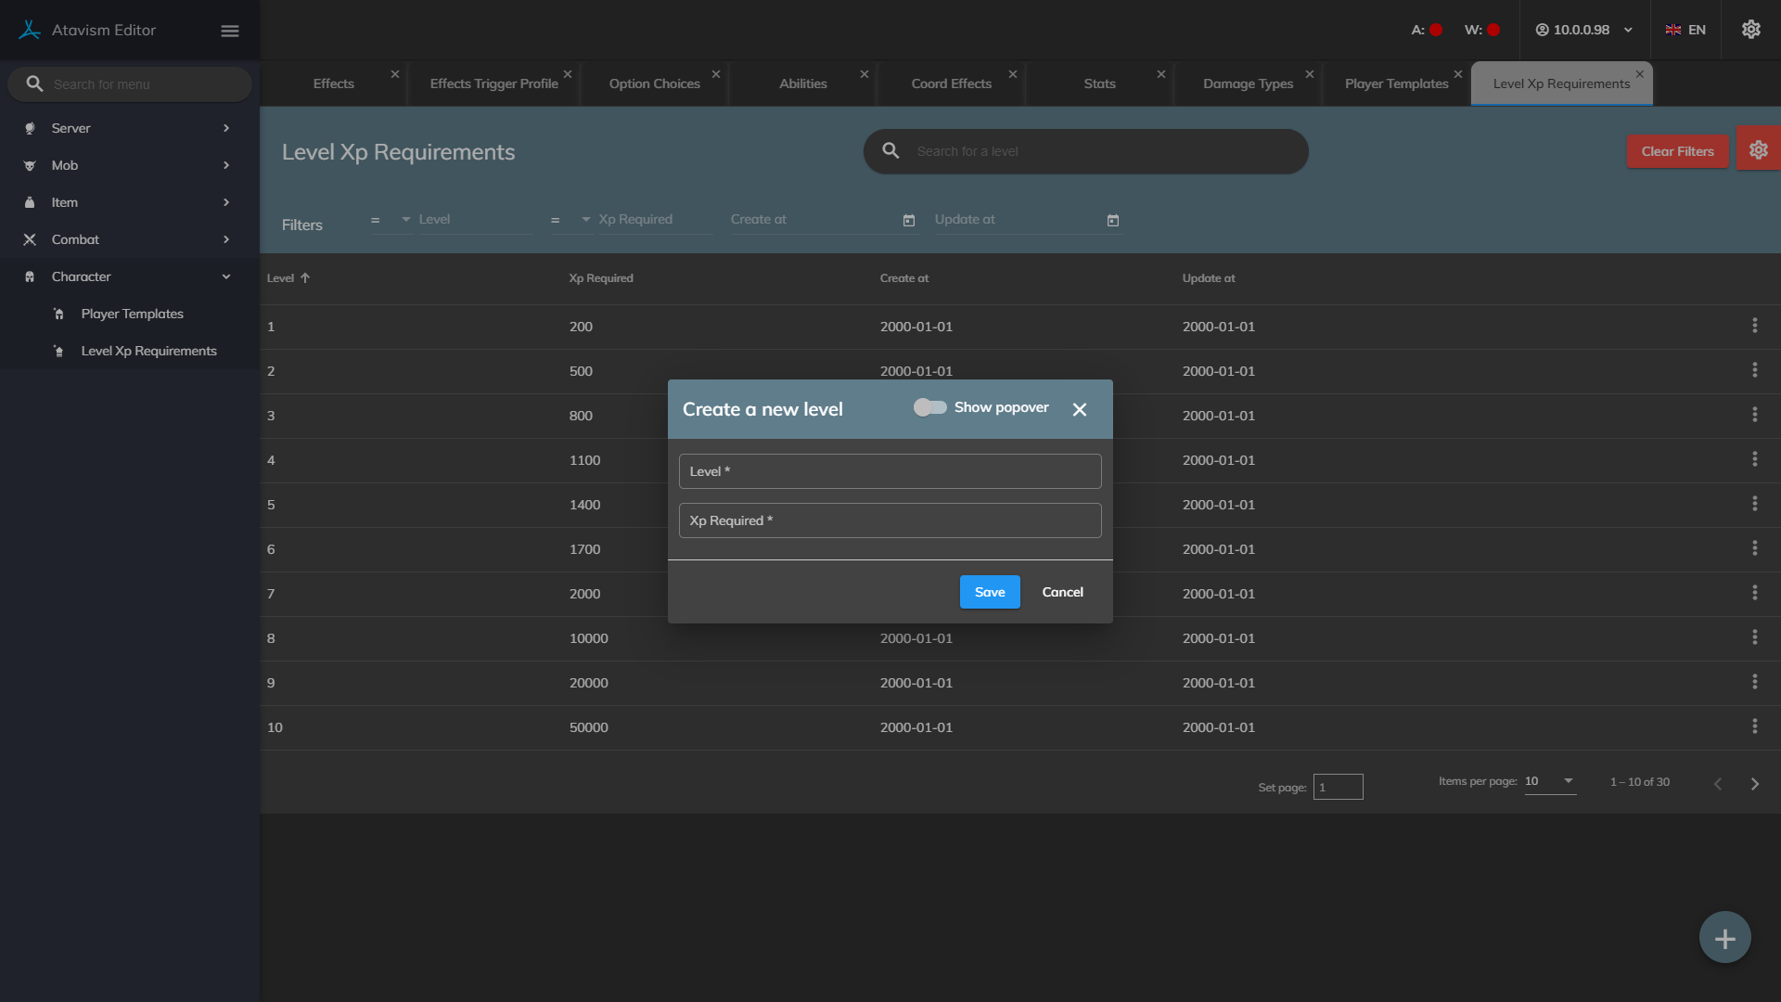Click the Clear Filters button
The image size is (1781, 1002).
coord(1677,151)
